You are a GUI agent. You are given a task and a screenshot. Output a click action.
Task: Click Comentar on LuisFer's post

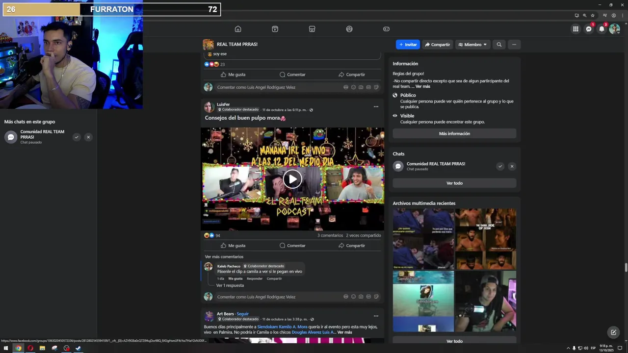click(292, 246)
